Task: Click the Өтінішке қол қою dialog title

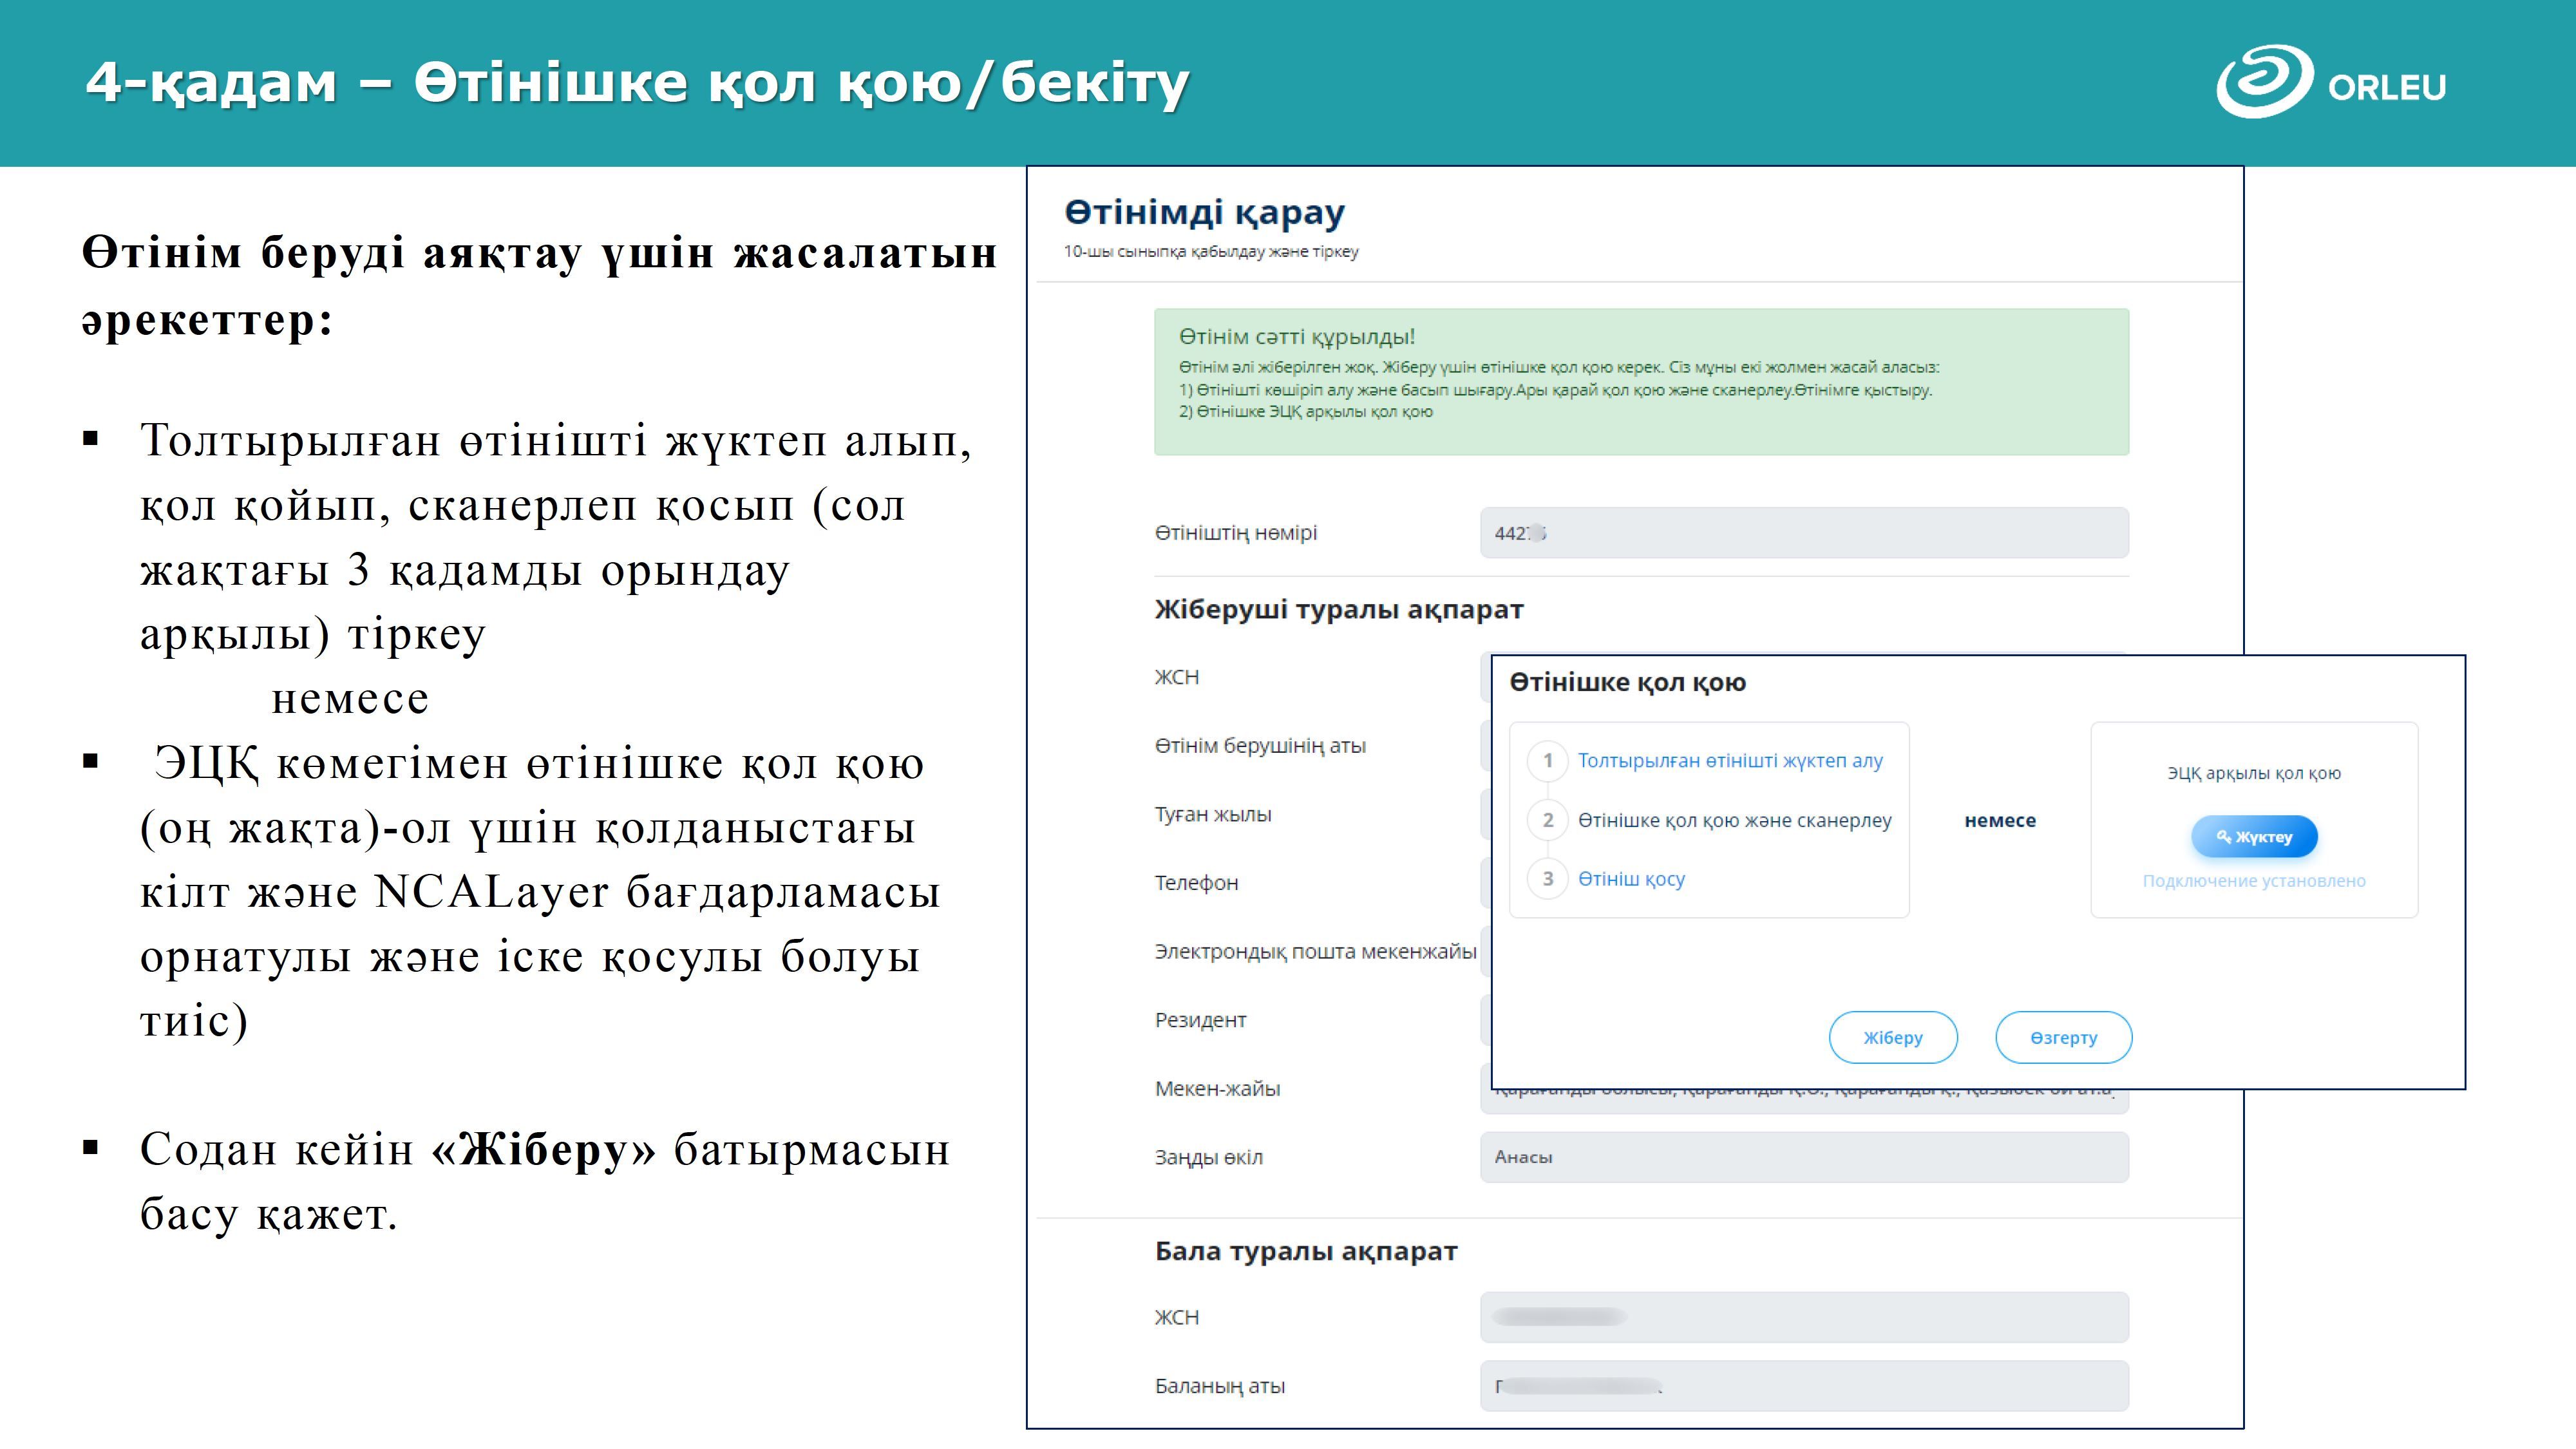Action: (1627, 683)
